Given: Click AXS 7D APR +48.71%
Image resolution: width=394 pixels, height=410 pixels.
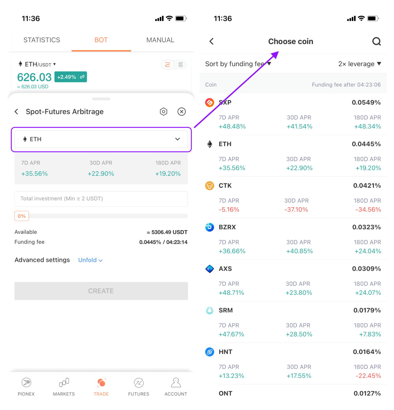Looking at the screenshot, I should click(x=231, y=293).
